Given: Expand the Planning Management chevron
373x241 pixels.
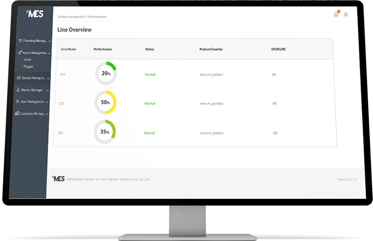Looking at the screenshot, I should click(x=49, y=41).
